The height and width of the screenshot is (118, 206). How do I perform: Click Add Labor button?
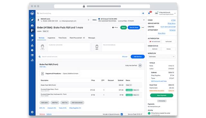pos(44,103)
